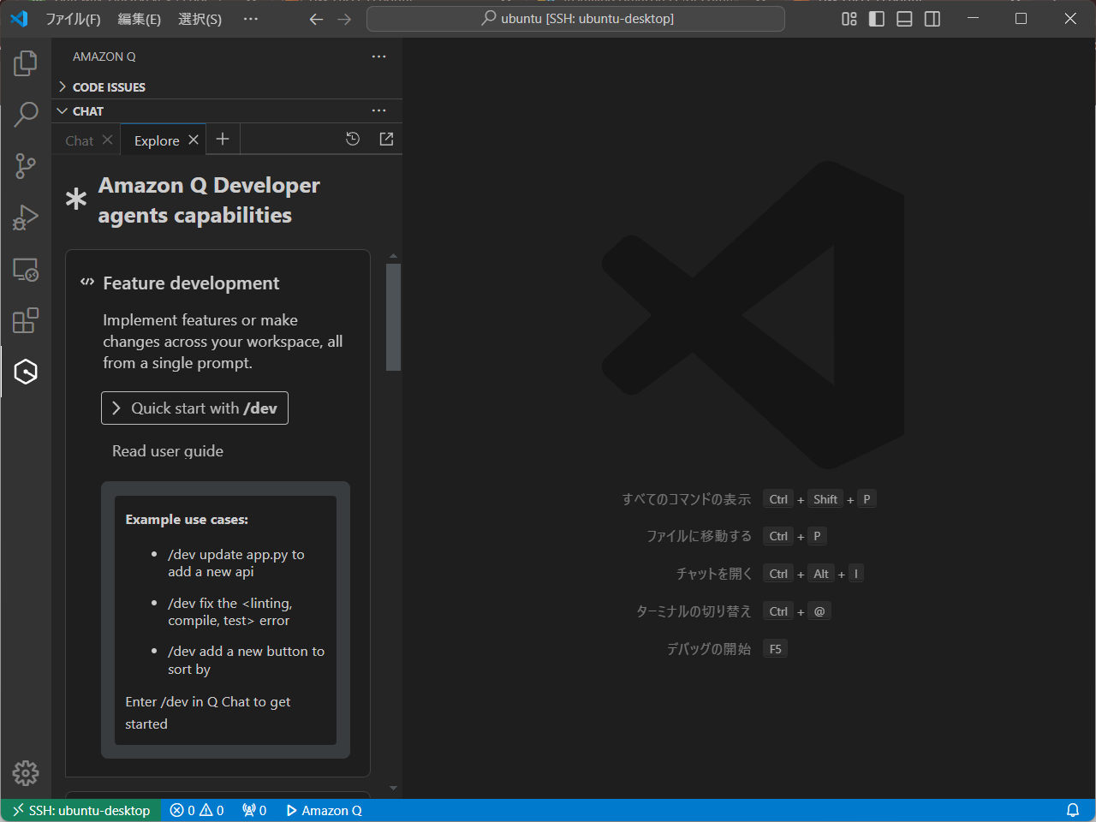The width and height of the screenshot is (1096, 822).
Task: Open the 編集(E) menu
Action: click(x=139, y=19)
